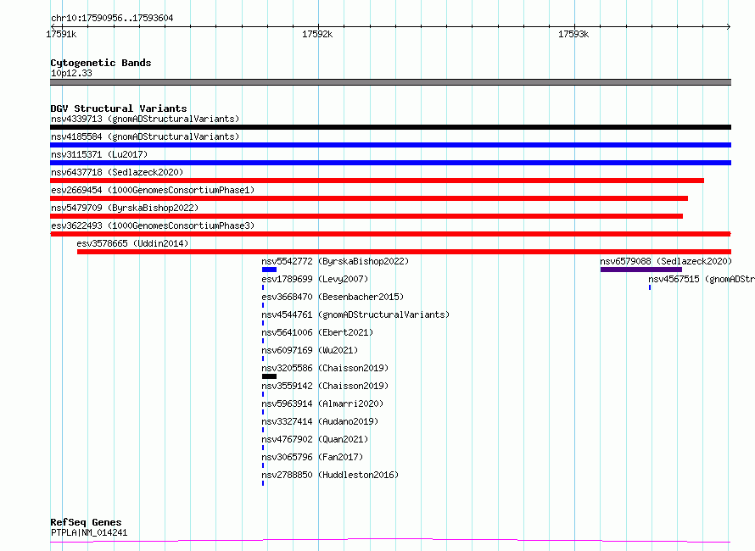This screenshot has height=551, width=755.
Task: Click the 17592k position on the ruler
Action: pyautogui.click(x=317, y=34)
